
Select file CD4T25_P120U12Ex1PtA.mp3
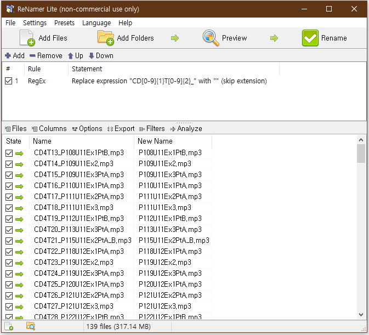click(79, 284)
